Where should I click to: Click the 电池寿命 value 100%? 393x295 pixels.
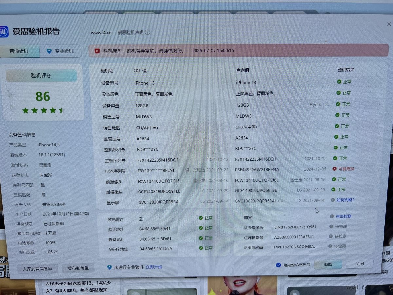(x=50, y=243)
